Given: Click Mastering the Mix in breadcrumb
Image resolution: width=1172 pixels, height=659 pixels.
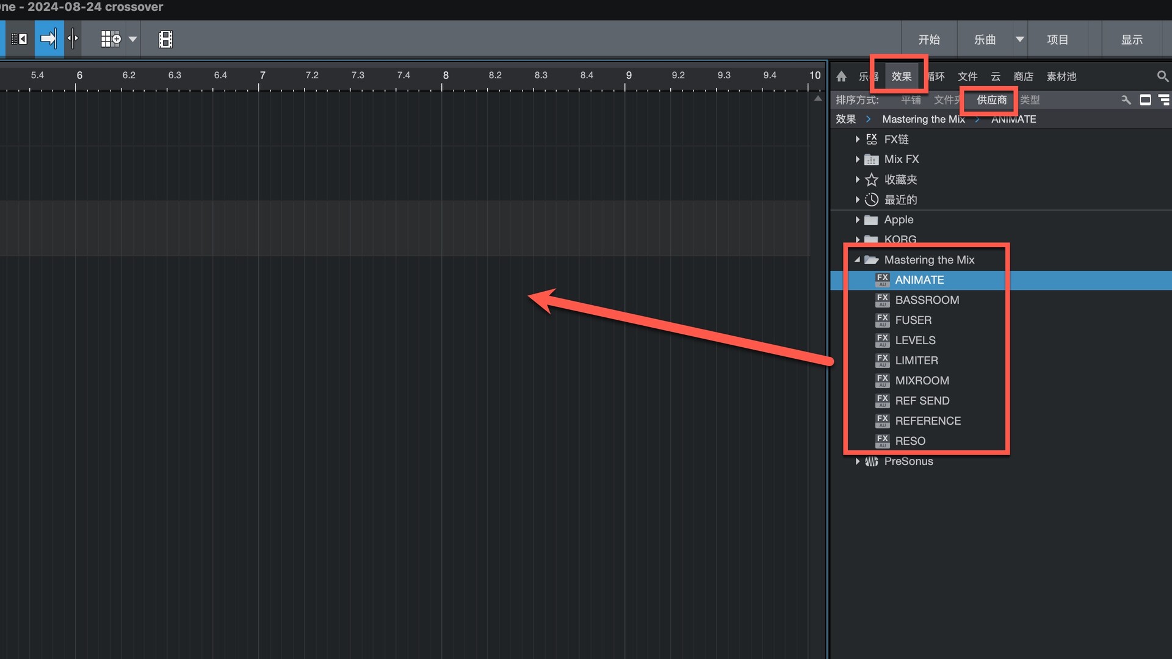Looking at the screenshot, I should coord(924,119).
